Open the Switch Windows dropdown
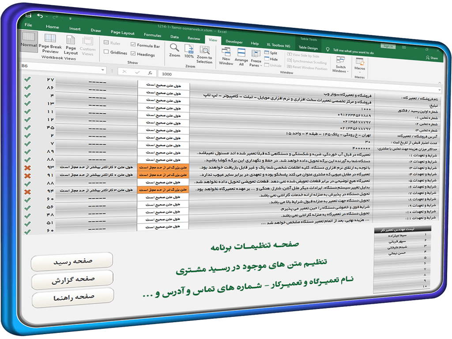Image resolution: width=452 pixels, height=339 pixels. point(340,64)
